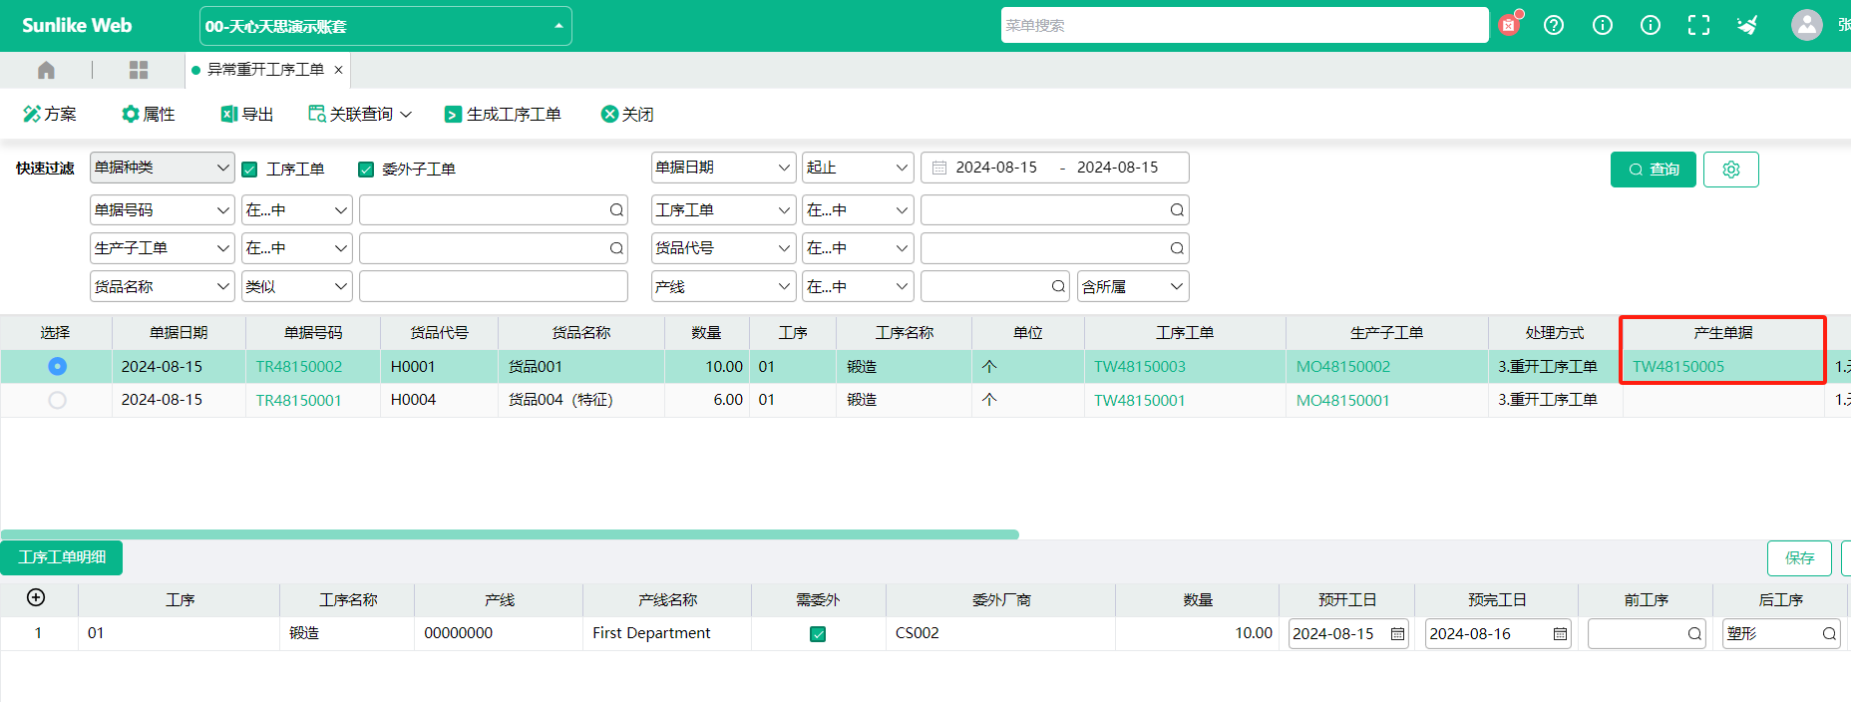Open the home page icon
The image size is (1851, 702).
click(x=46, y=70)
